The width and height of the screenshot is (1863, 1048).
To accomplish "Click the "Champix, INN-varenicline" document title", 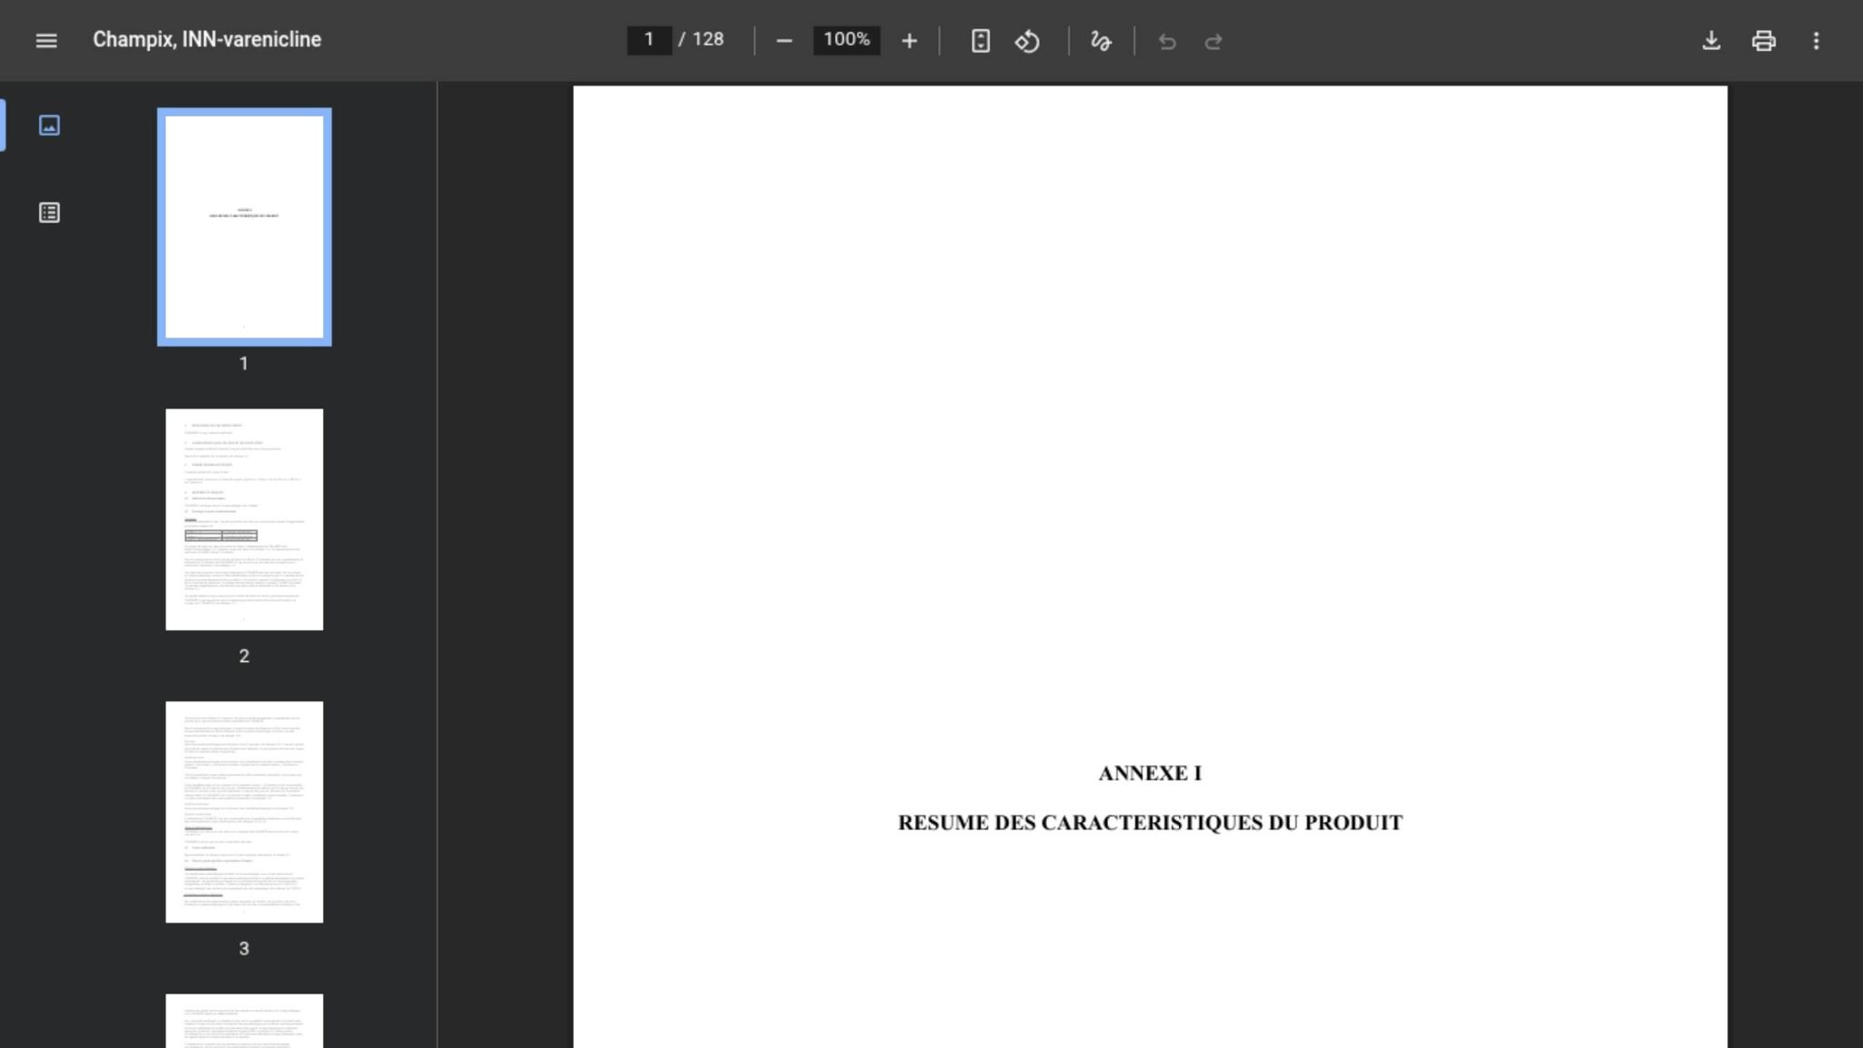I will (x=206, y=40).
